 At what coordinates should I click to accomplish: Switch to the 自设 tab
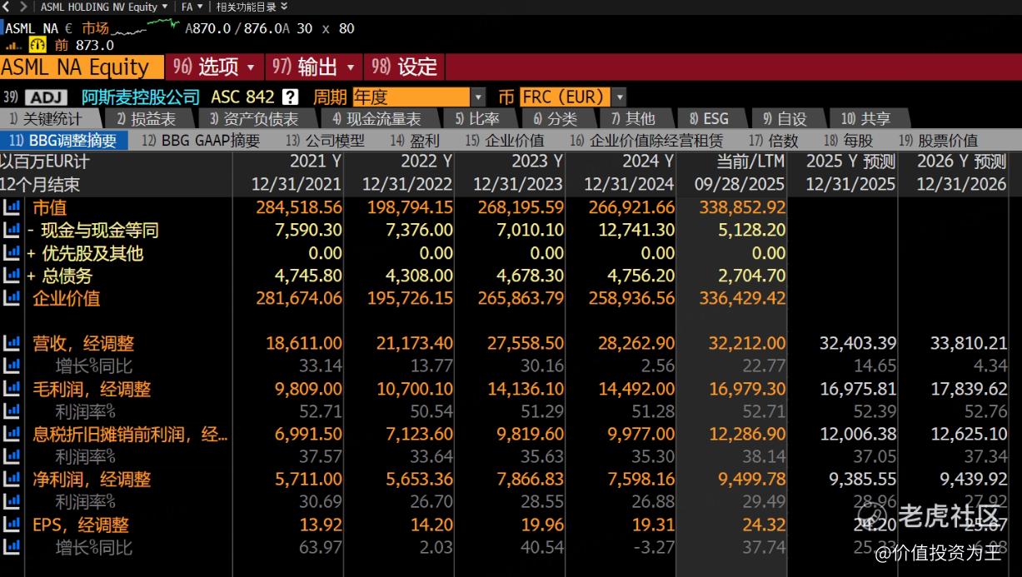click(785, 119)
